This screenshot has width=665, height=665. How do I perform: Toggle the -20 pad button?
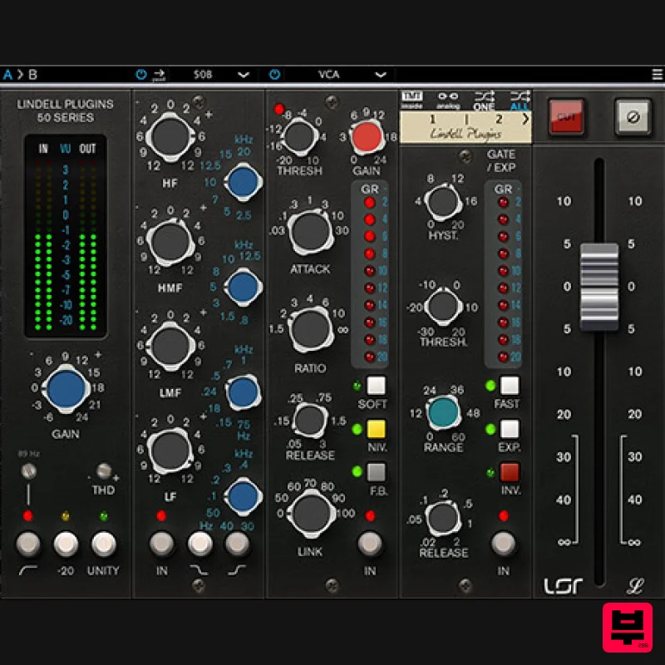coord(66,544)
